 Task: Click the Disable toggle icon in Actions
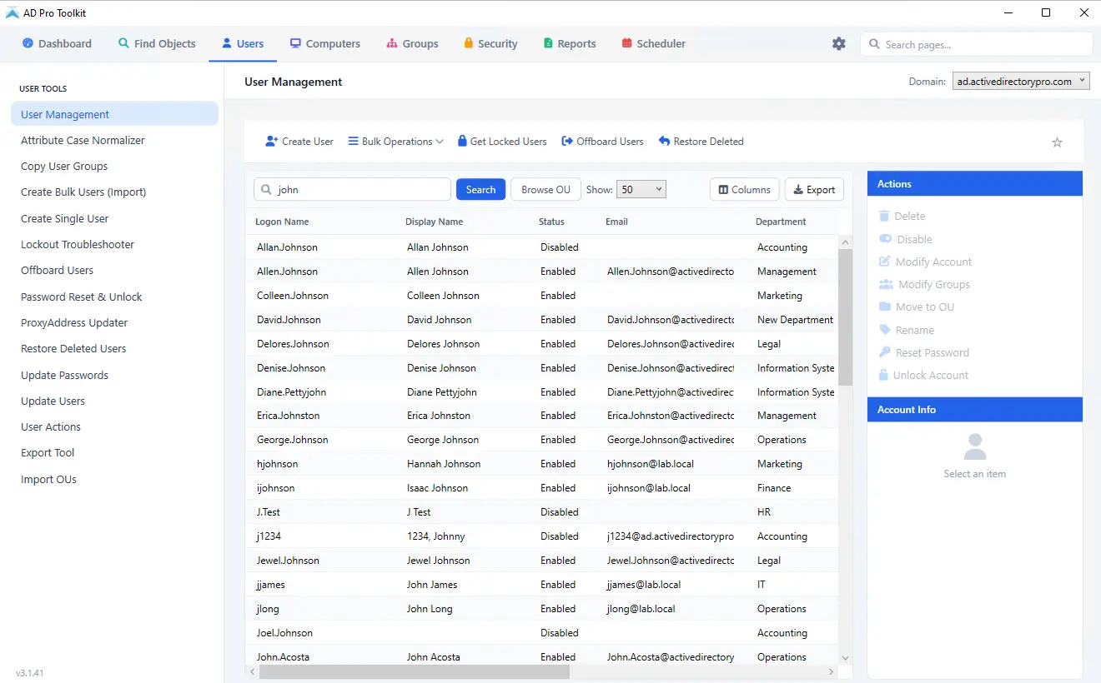point(885,239)
